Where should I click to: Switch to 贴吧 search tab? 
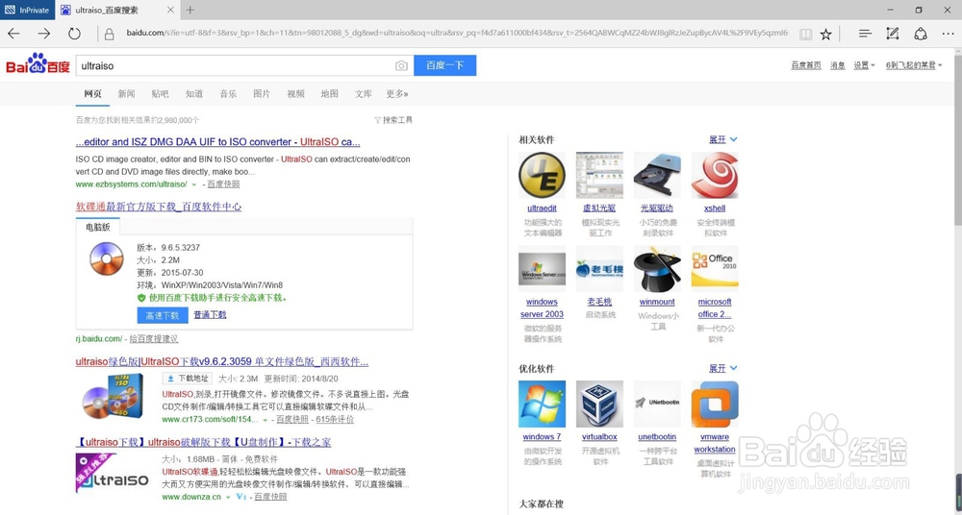tap(160, 94)
